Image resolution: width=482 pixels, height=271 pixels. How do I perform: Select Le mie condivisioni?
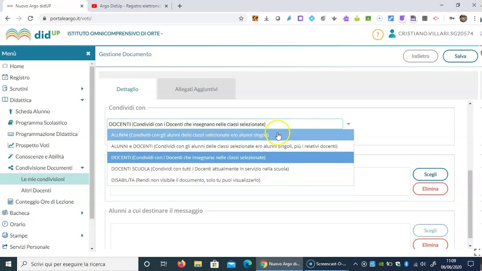tap(43, 179)
